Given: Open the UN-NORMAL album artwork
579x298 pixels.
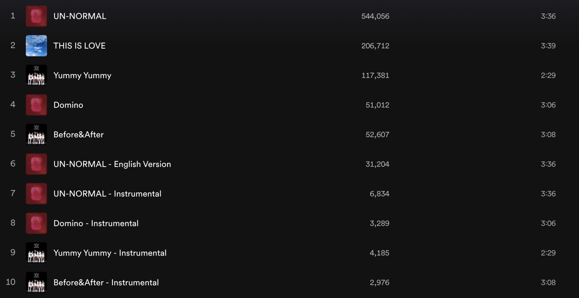Looking at the screenshot, I should coord(36,16).
